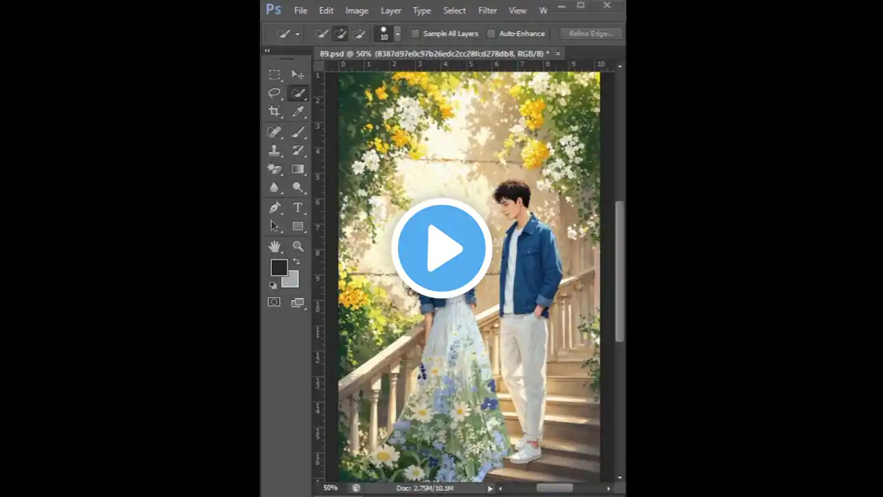Collapse the tools panel with double arrows

267,50
